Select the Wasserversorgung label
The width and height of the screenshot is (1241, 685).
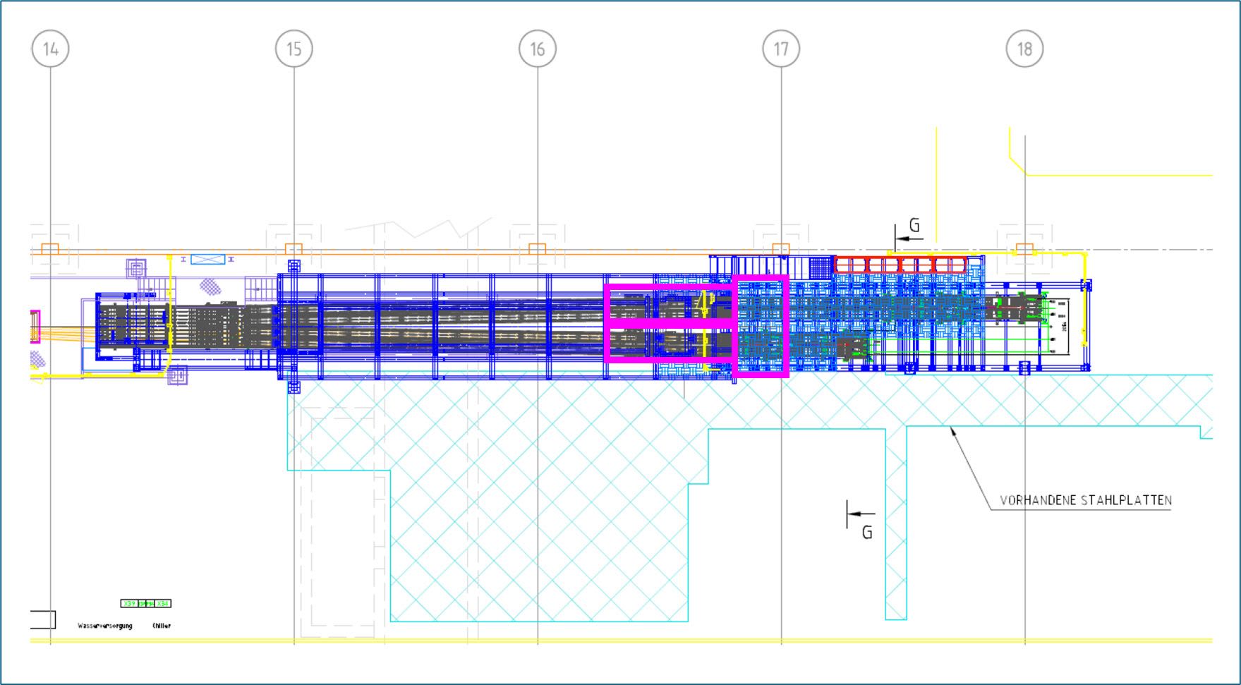(104, 626)
